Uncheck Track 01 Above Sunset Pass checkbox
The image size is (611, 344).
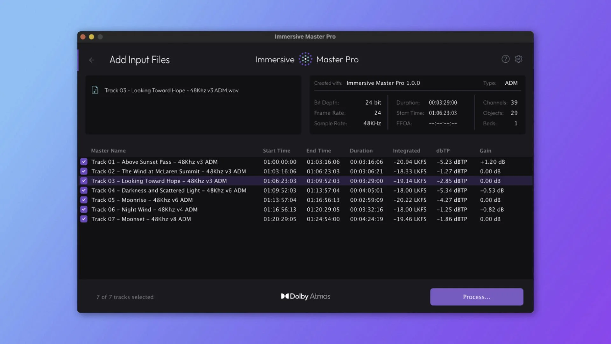pyautogui.click(x=84, y=162)
